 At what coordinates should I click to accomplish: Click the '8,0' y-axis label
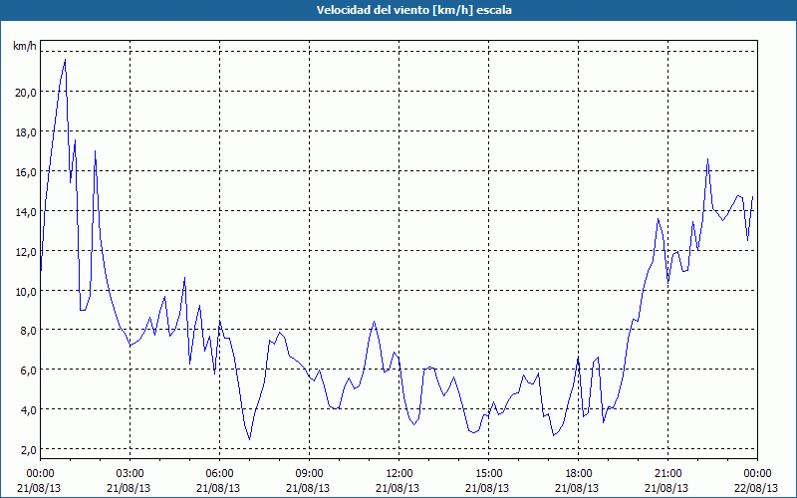(x=28, y=331)
